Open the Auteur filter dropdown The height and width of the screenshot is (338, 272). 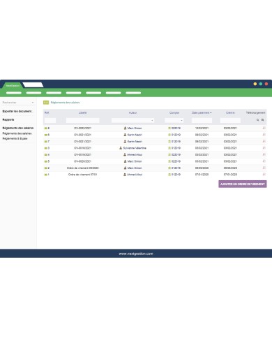(133, 120)
